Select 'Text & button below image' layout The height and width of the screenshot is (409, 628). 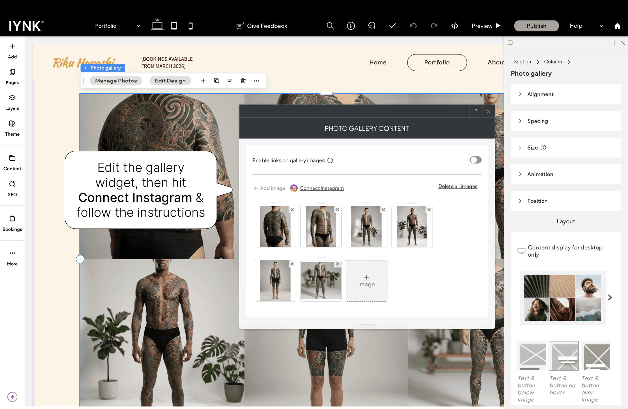click(x=532, y=356)
